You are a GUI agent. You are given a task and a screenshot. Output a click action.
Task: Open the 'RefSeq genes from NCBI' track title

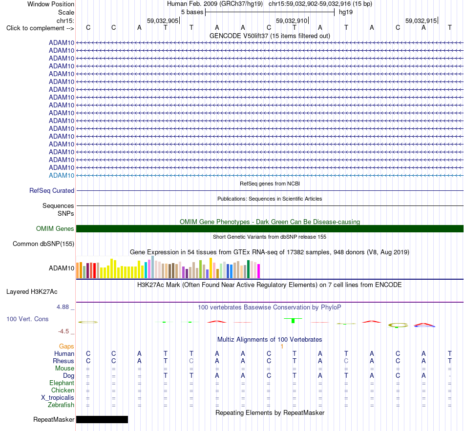click(270, 184)
